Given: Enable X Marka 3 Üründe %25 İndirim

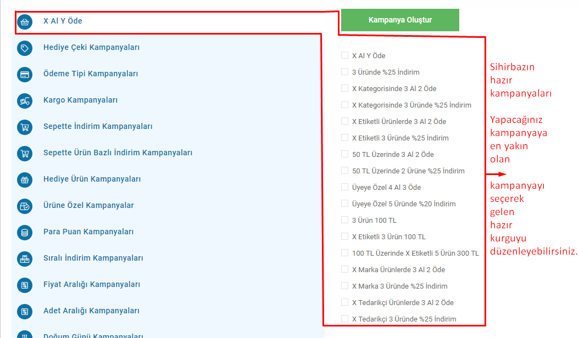Looking at the screenshot, I should point(344,286).
